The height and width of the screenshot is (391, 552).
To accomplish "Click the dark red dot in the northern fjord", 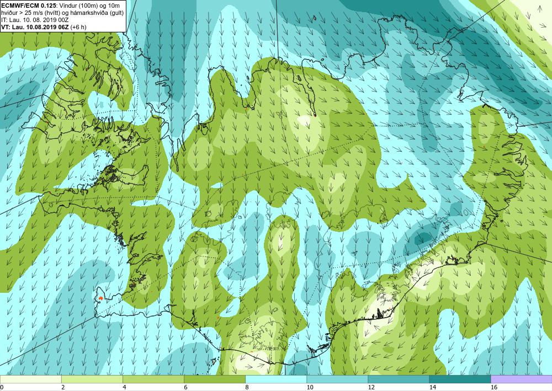I will (x=315, y=115).
